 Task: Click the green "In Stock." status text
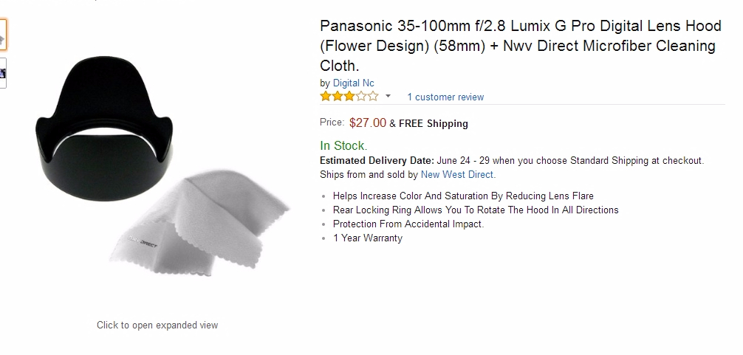pos(343,145)
